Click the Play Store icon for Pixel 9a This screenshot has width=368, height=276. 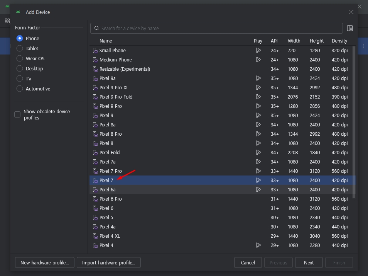click(x=258, y=78)
